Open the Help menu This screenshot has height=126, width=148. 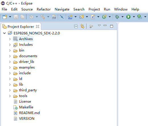pyautogui.click(x=135, y=9)
